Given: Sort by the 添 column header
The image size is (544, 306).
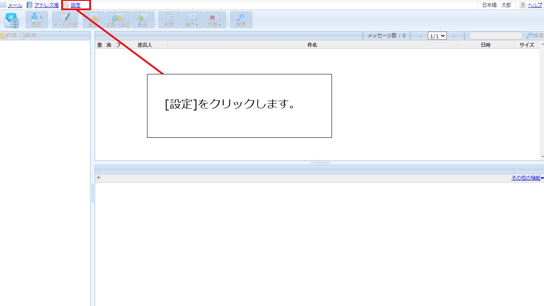Looking at the screenshot, I should [109, 45].
